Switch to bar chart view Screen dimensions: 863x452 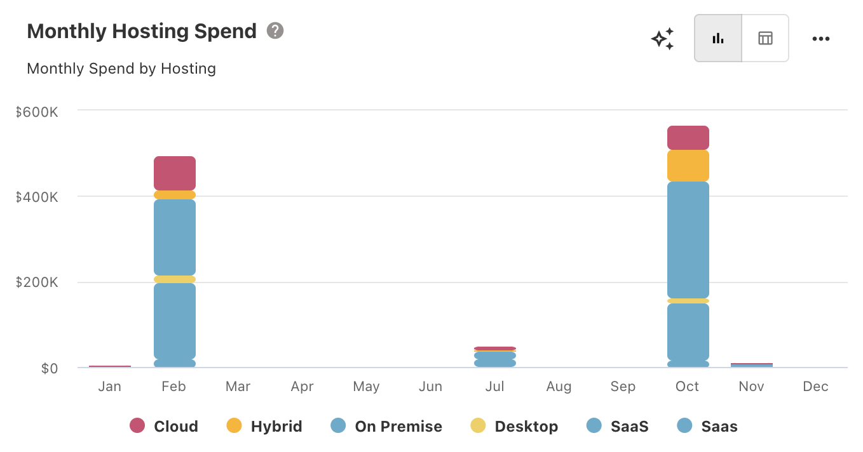pyautogui.click(x=718, y=39)
